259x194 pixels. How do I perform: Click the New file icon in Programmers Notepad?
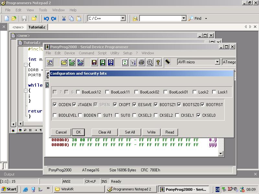click(6, 18)
